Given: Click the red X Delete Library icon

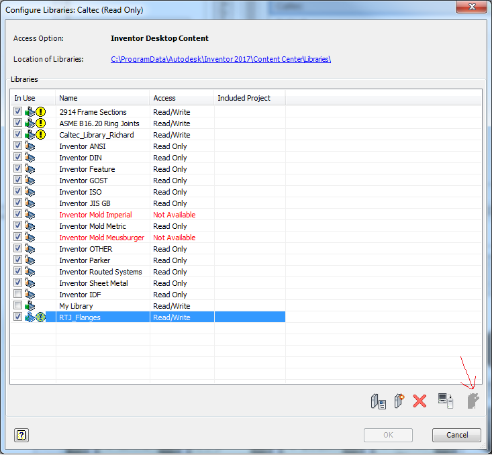Looking at the screenshot, I should coord(420,401).
